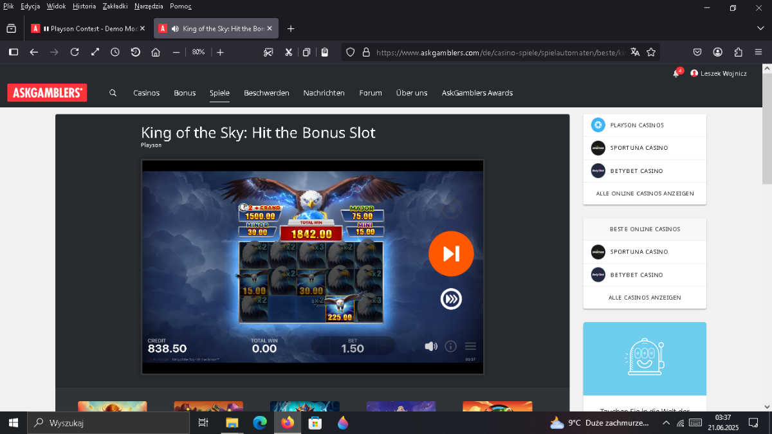Expand the list all tabs chevron
Screen dimensions: 772x434
(x=760, y=28)
